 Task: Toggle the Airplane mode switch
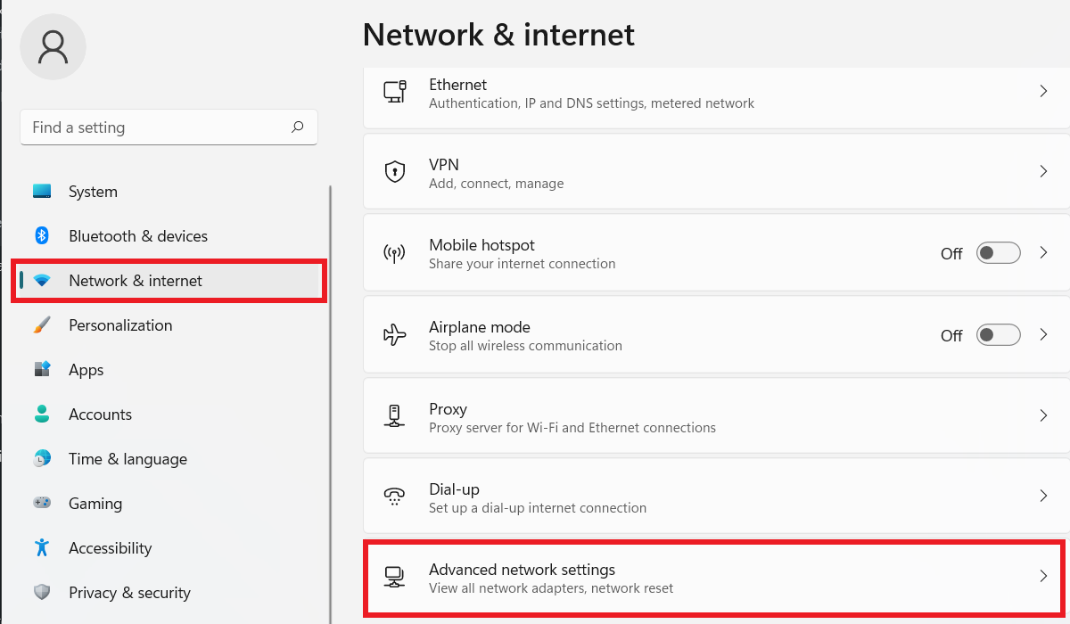click(998, 335)
